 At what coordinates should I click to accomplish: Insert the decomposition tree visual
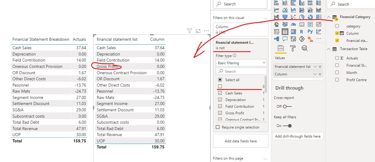click(277, 39)
